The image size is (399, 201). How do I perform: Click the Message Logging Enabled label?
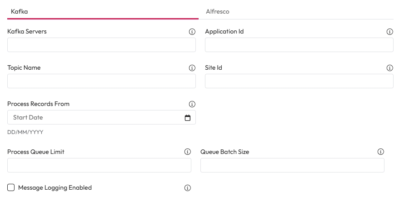pyautogui.click(x=55, y=188)
